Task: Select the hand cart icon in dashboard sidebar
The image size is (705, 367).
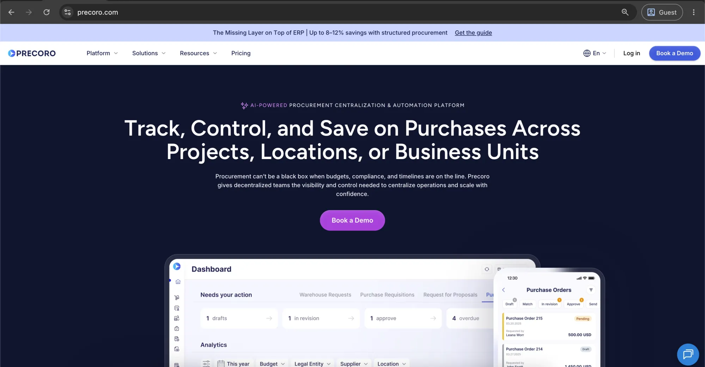Action: pos(177,298)
